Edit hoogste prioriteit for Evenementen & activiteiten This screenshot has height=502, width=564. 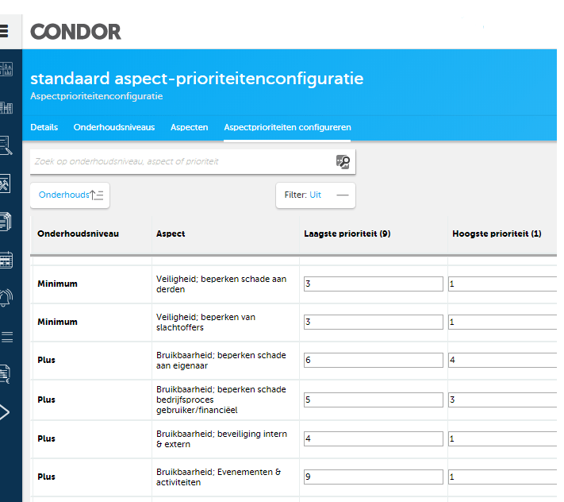click(502, 477)
